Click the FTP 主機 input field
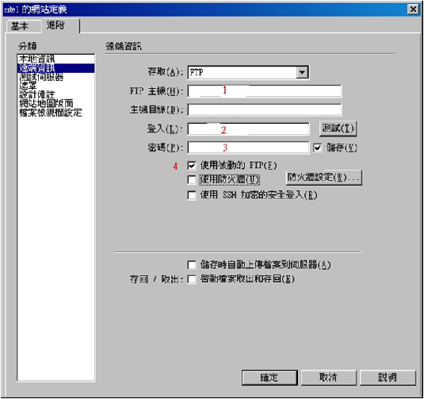The width and height of the screenshot is (424, 399). (265, 91)
